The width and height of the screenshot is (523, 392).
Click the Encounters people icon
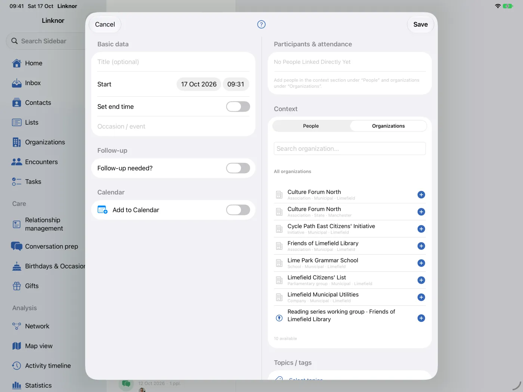coord(17,162)
